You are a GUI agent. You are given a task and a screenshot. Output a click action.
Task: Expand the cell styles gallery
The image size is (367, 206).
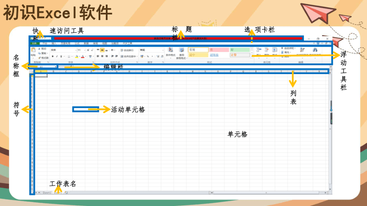[x=252, y=56]
